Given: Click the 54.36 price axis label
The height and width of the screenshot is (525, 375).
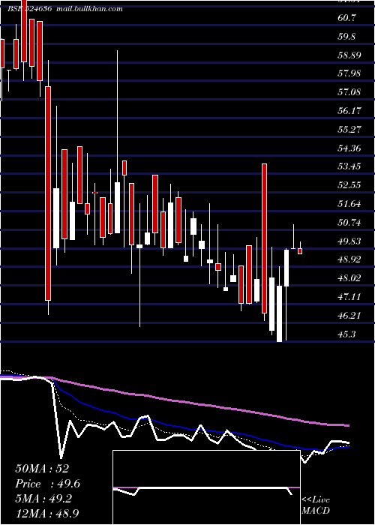Looking at the screenshot, I should click(x=349, y=148).
